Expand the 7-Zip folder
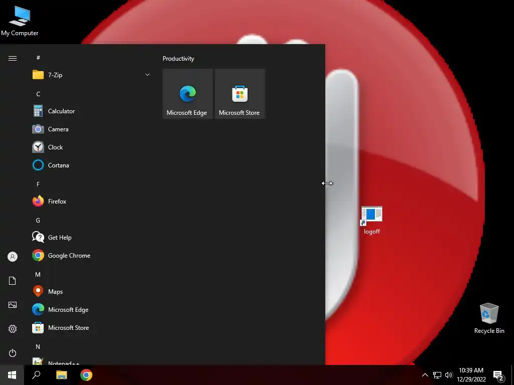This screenshot has width=514, height=385. click(92, 75)
